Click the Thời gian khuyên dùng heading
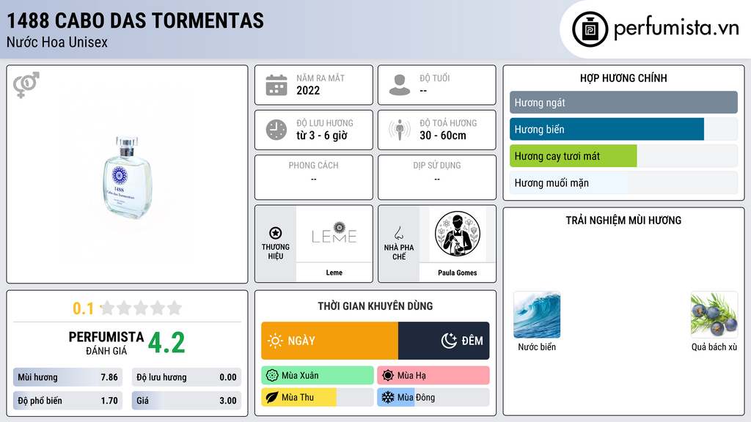751x422 pixels. (x=375, y=306)
